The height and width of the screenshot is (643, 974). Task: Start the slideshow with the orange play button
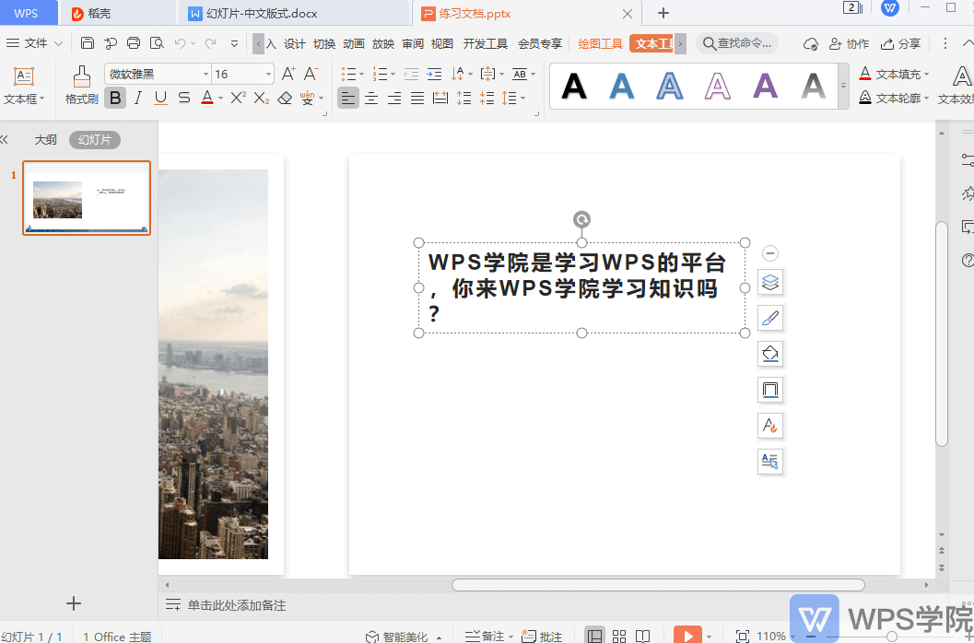click(x=687, y=635)
